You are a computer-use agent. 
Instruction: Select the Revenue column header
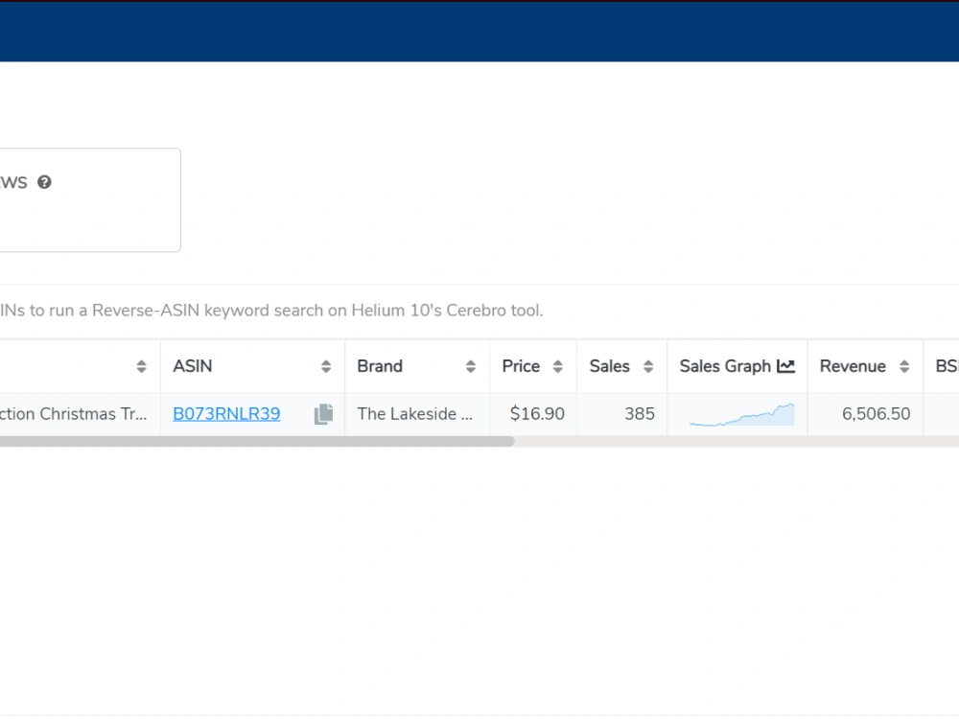[x=865, y=366]
